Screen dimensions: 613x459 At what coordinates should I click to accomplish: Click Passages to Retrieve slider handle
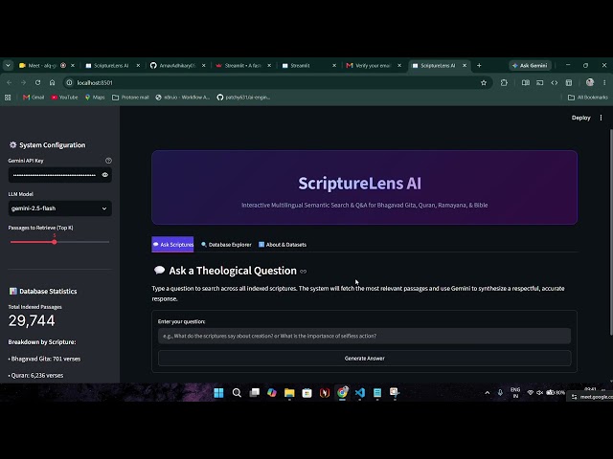click(x=55, y=242)
